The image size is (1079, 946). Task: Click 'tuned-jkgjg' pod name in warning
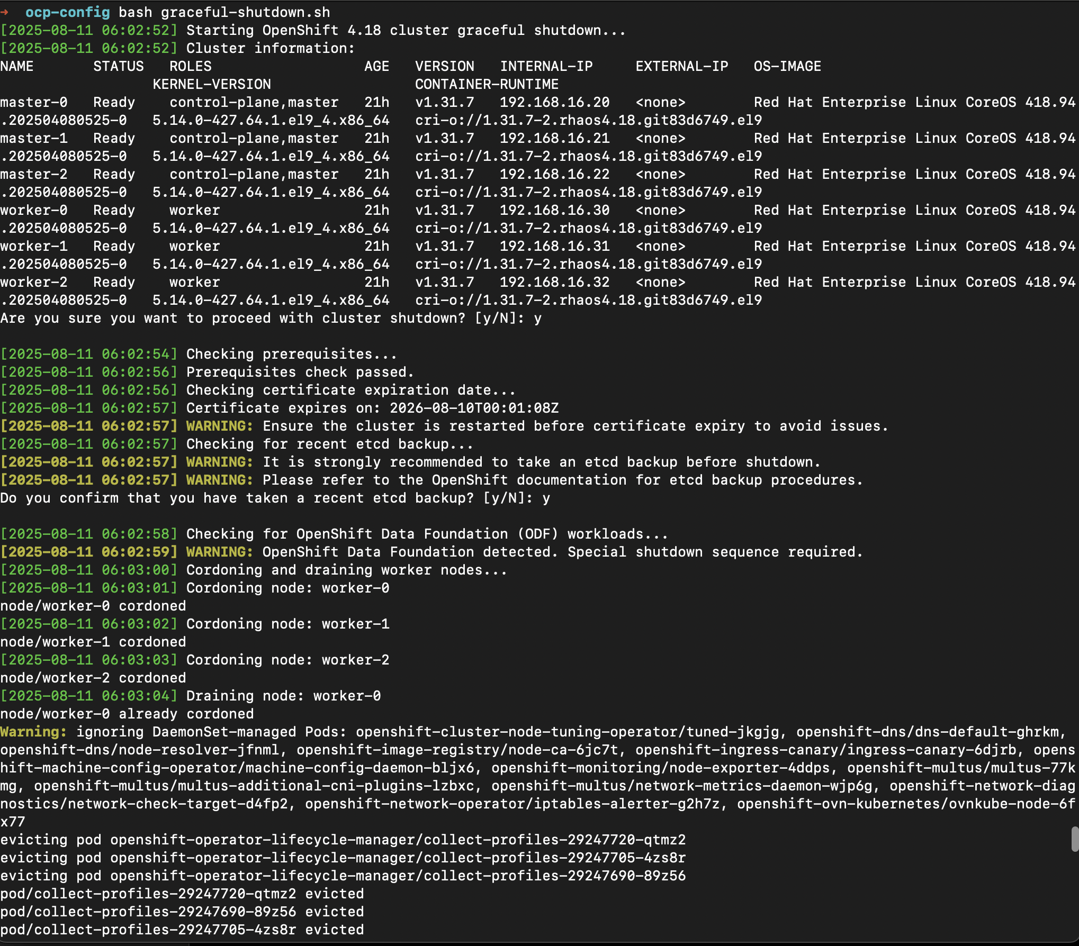click(x=733, y=732)
